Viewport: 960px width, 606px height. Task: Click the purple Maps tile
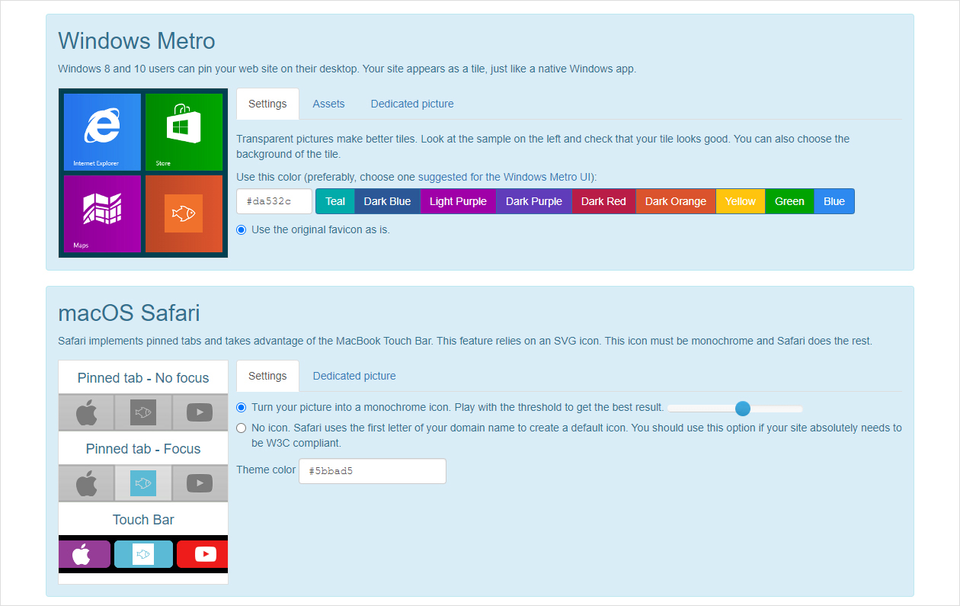pyautogui.click(x=102, y=213)
